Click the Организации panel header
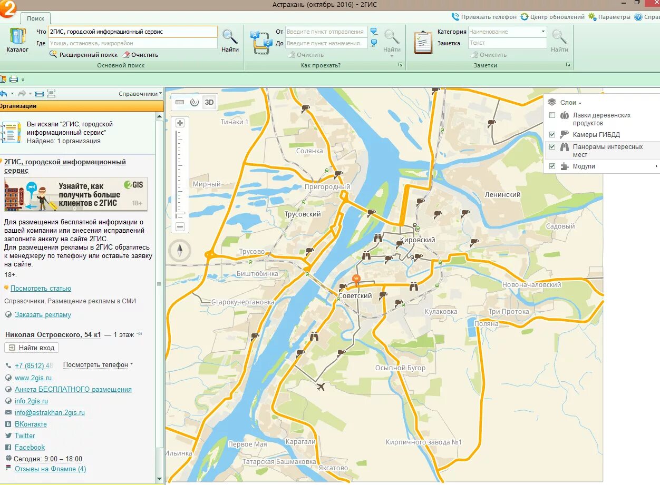The width and height of the screenshot is (660, 485). [x=82, y=106]
